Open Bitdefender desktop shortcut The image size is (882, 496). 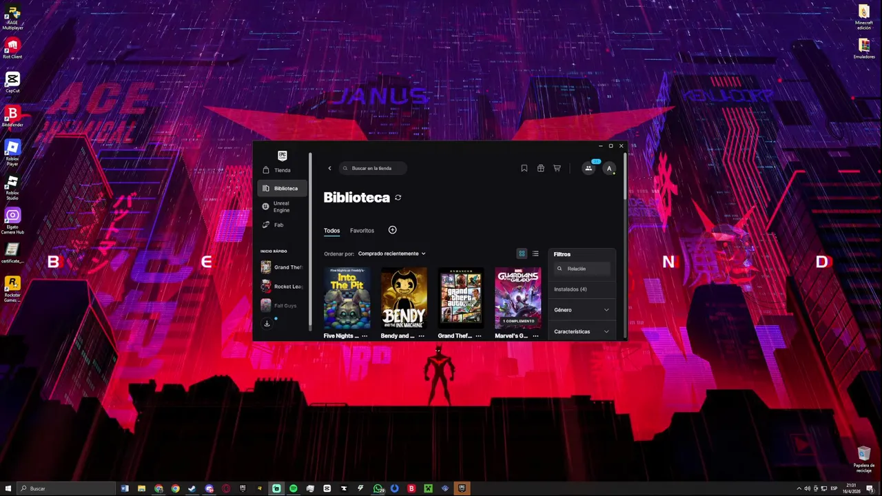(12, 116)
